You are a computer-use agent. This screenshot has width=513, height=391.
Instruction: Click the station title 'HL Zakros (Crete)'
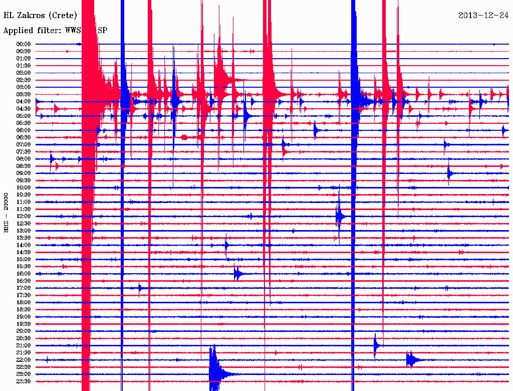tap(40, 16)
